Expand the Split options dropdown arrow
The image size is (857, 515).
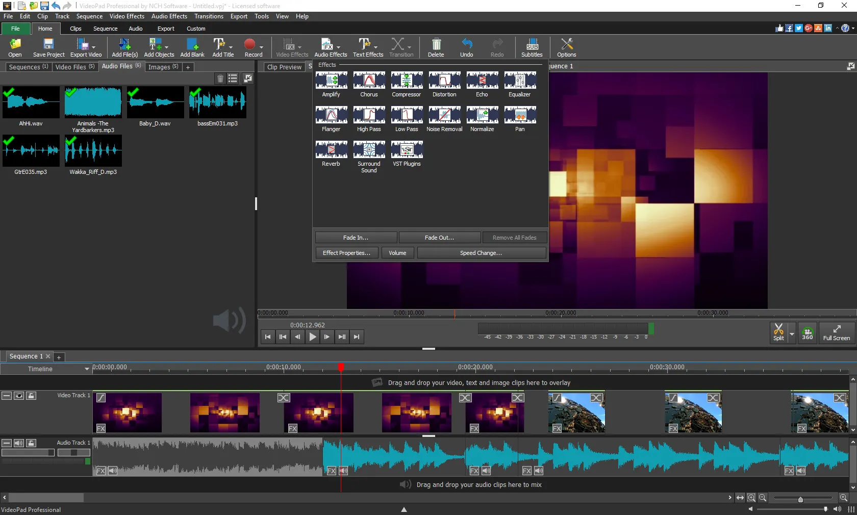click(x=792, y=333)
